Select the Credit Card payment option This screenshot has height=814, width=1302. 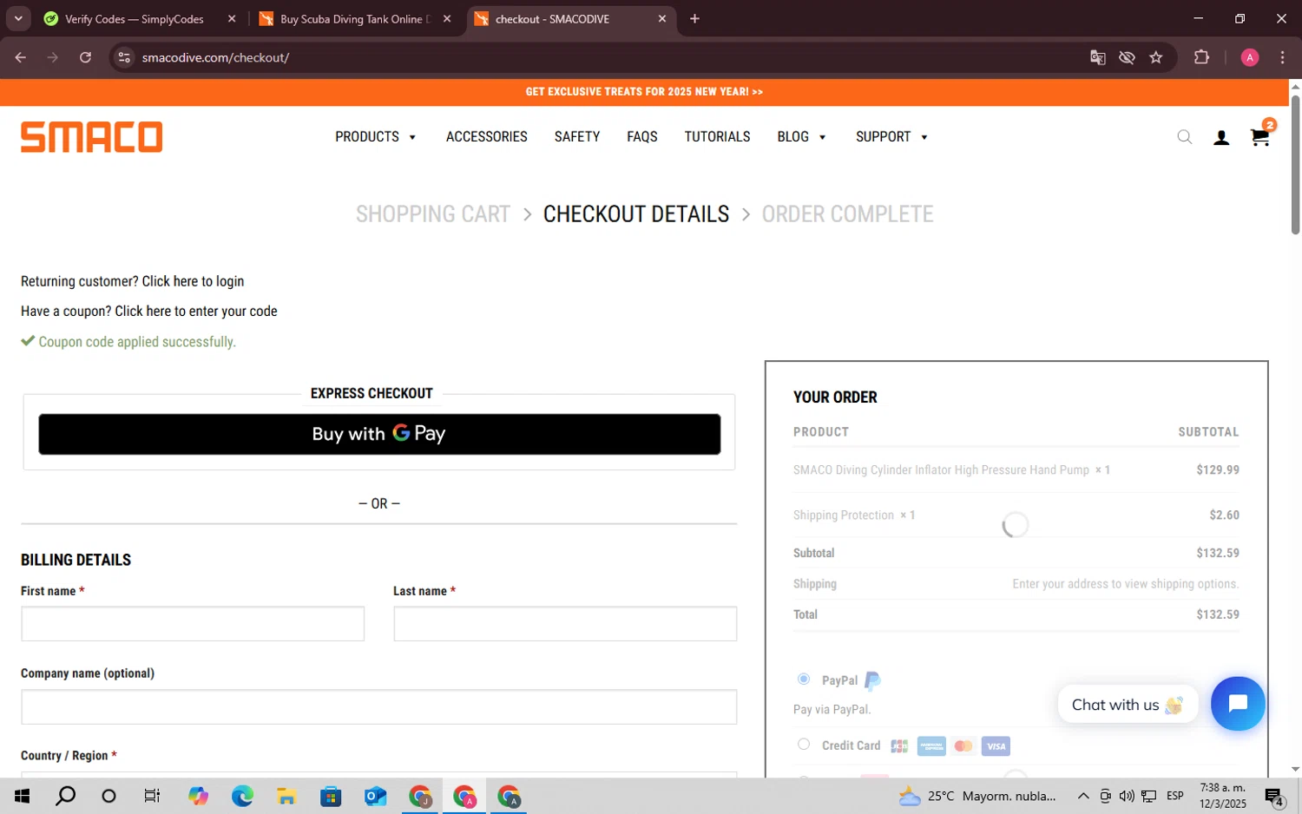804,745
